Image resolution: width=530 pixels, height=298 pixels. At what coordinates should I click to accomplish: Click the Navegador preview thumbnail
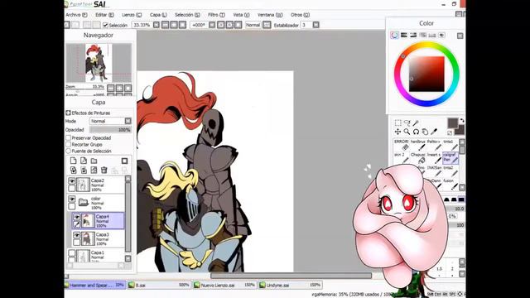coord(99,63)
